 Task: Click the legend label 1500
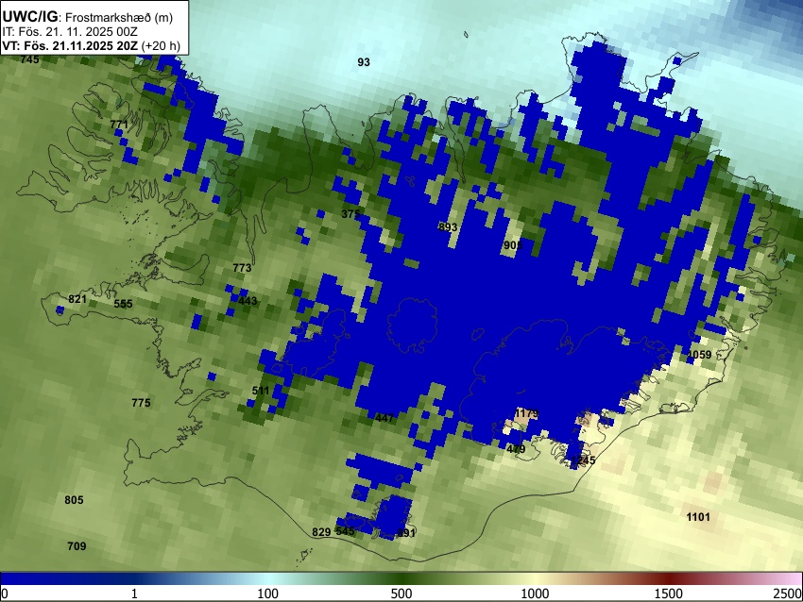[x=669, y=594]
